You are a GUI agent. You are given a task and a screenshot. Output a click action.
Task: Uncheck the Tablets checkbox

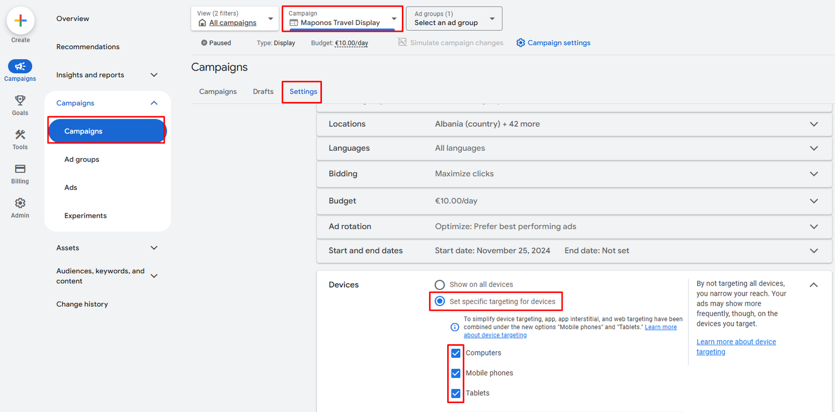(456, 393)
